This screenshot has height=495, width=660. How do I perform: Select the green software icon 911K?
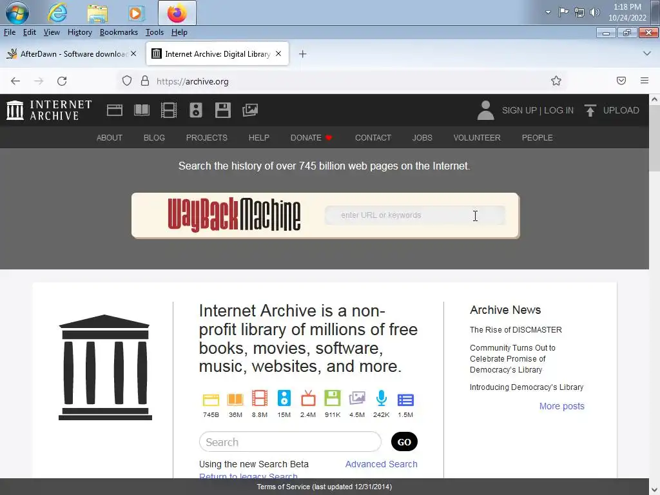pos(333,398)
